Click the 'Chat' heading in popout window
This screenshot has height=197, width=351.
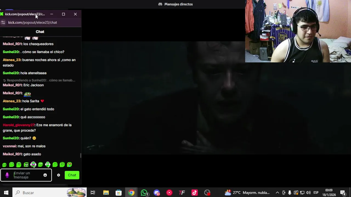(40, 32)
